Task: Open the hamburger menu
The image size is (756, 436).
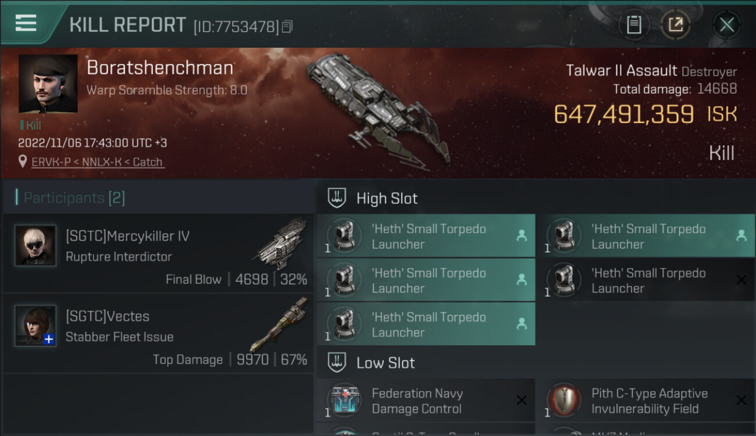Action: pos(26,23)
